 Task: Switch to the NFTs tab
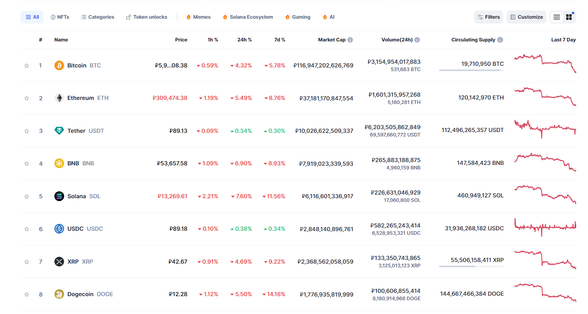pos(60,17)
